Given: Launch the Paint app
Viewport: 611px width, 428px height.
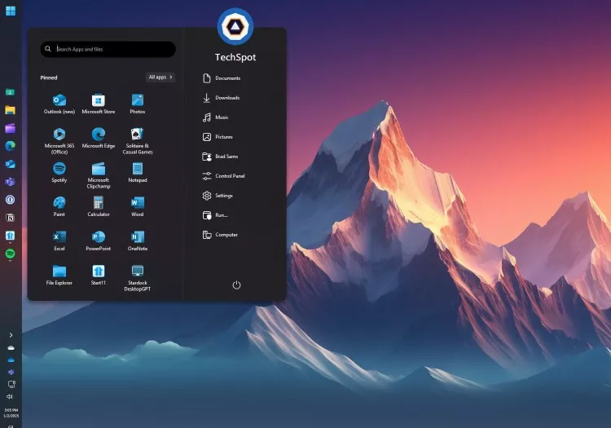Looking at the screenshot, I should [59, 206].
